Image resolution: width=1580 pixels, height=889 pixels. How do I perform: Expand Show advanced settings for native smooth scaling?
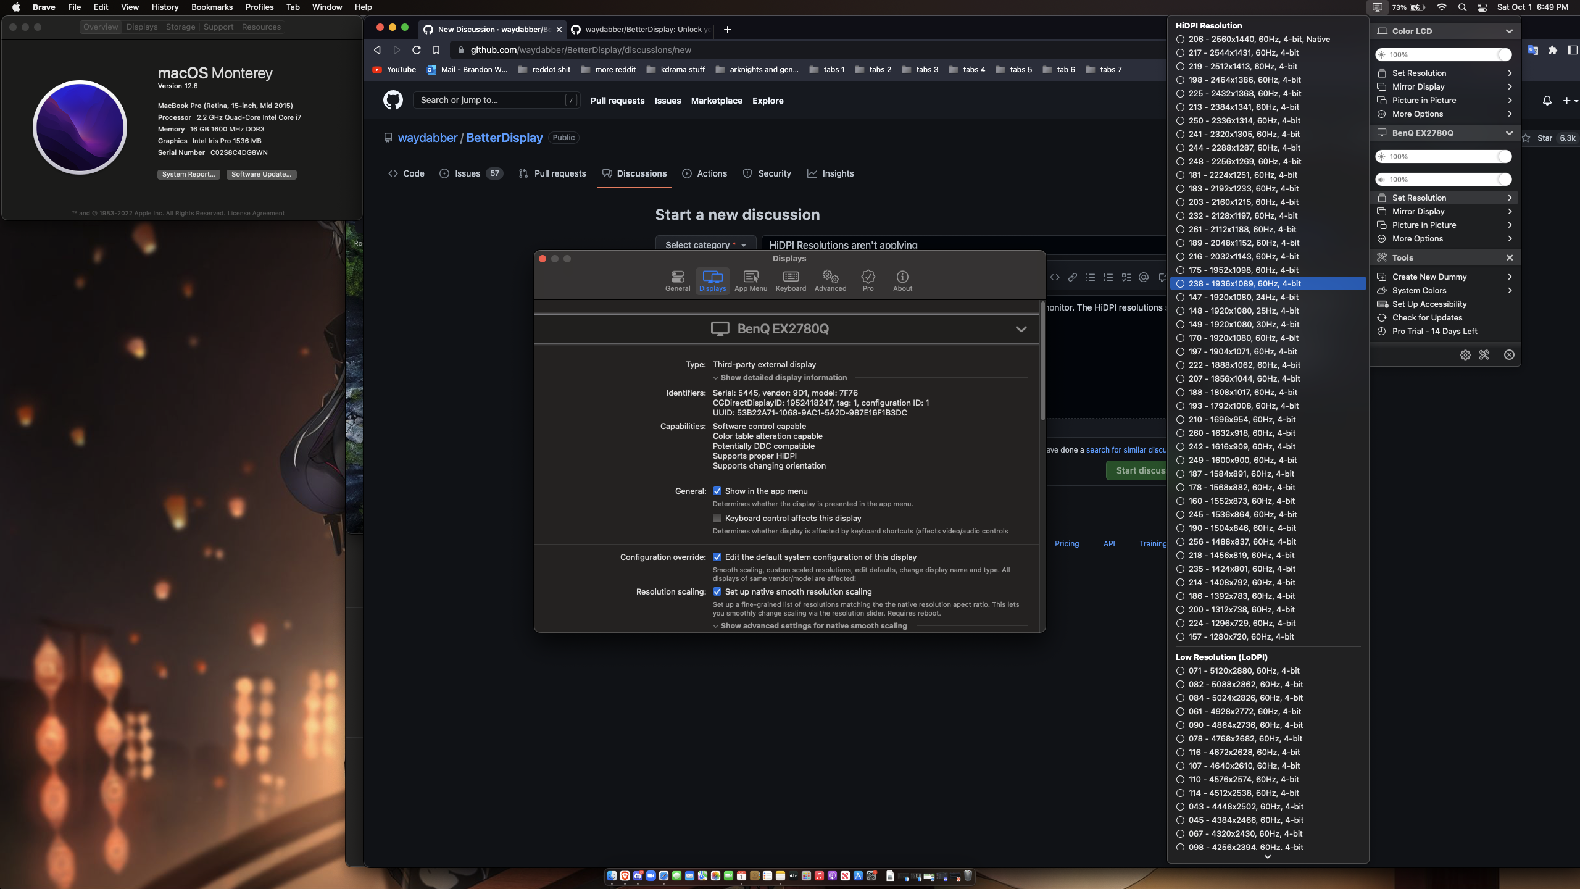coord(810,625)
